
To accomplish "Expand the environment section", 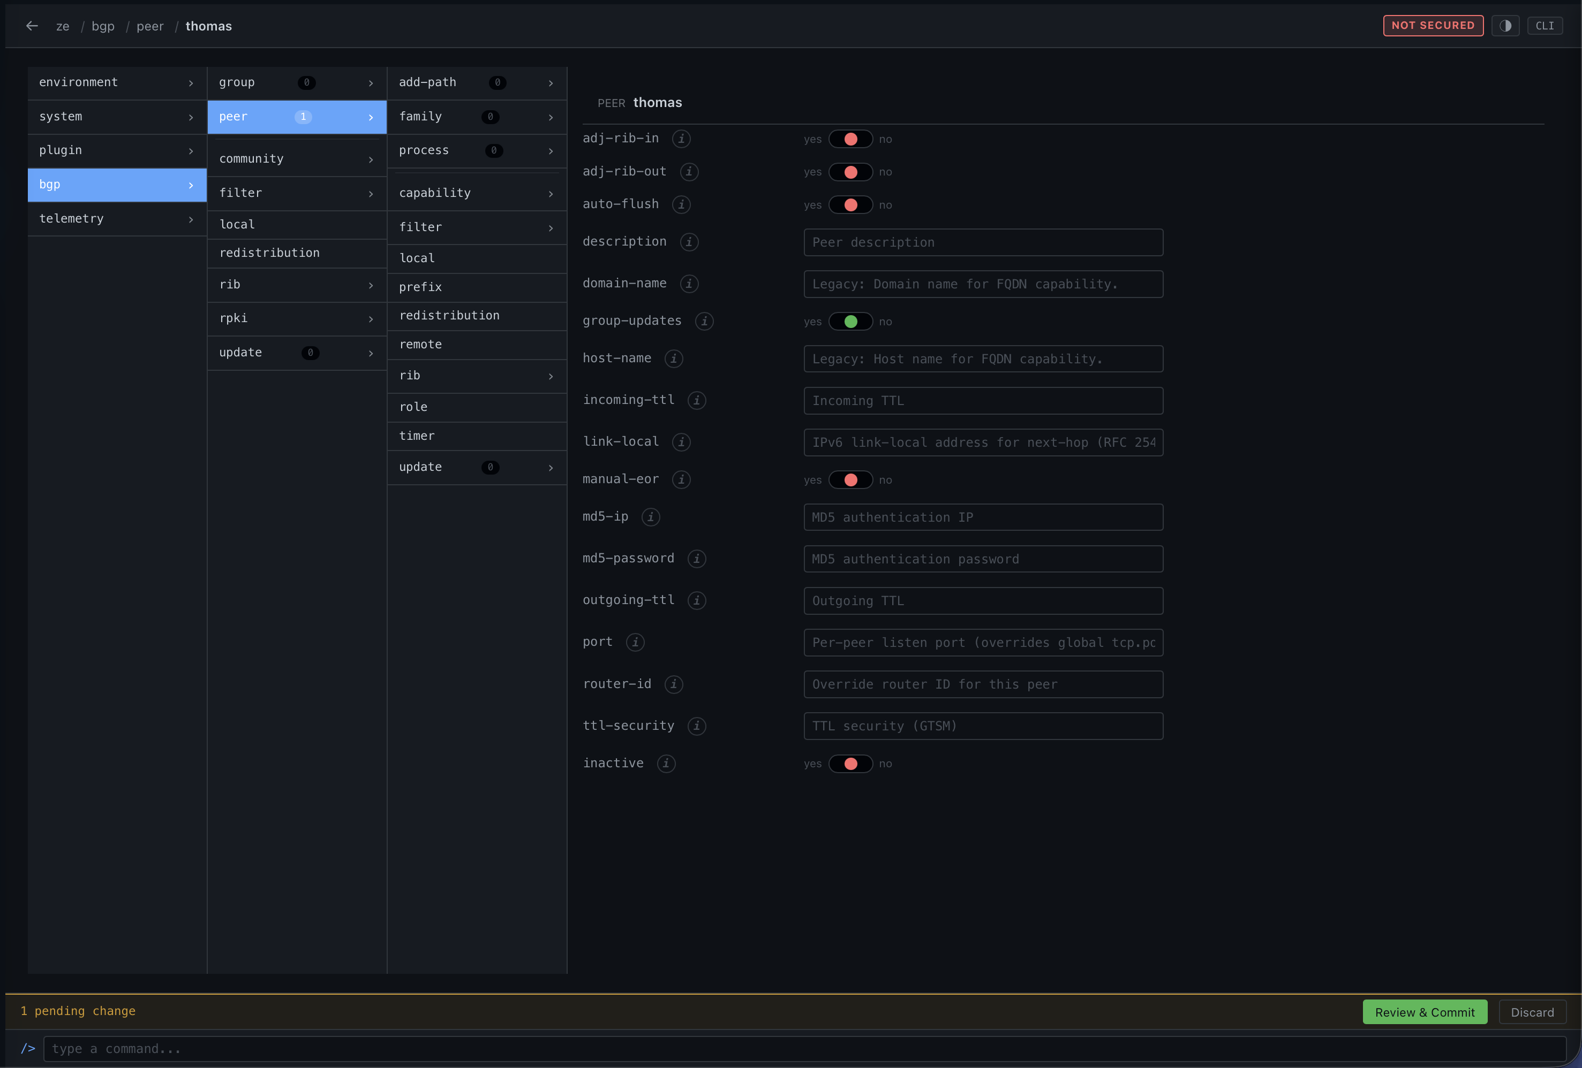I will [x=117, y=82].
